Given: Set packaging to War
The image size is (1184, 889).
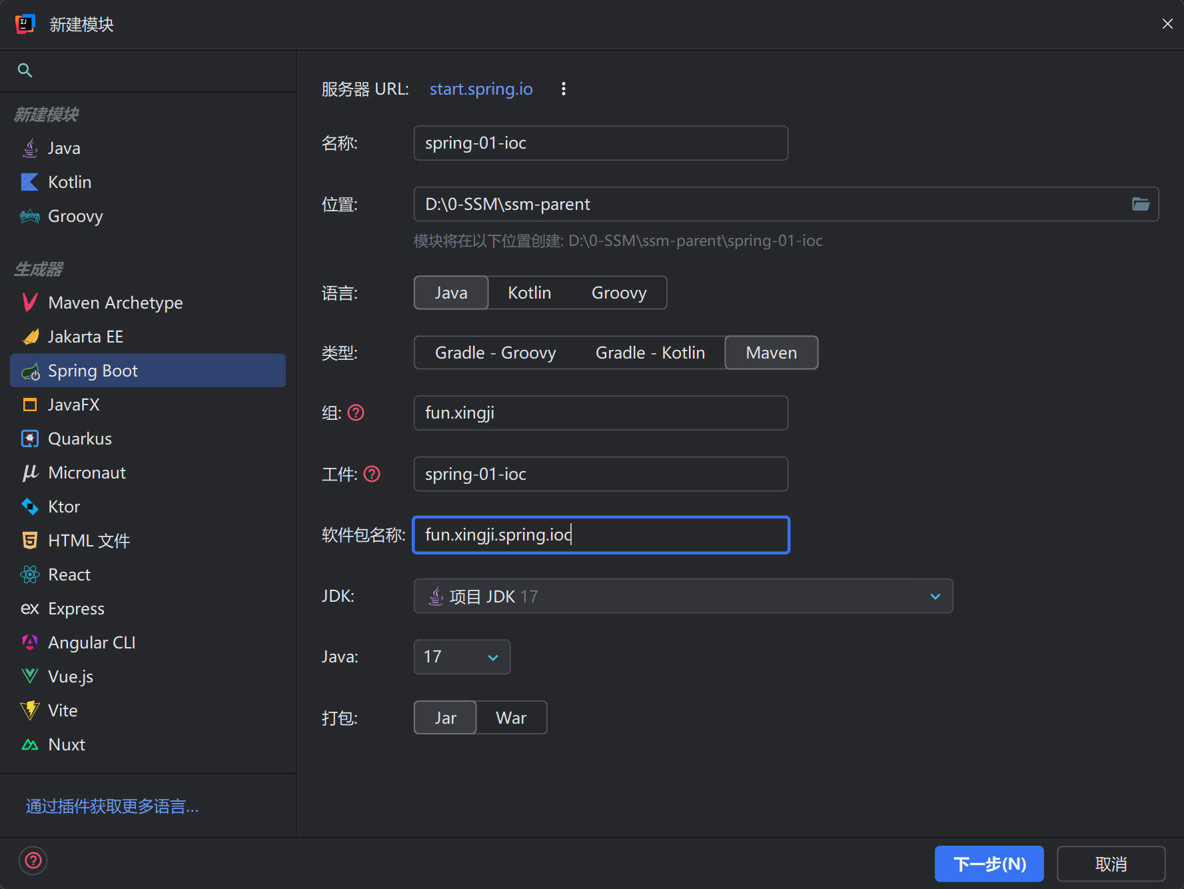Looking at the screenshot, I should click(x=511, y=718).
